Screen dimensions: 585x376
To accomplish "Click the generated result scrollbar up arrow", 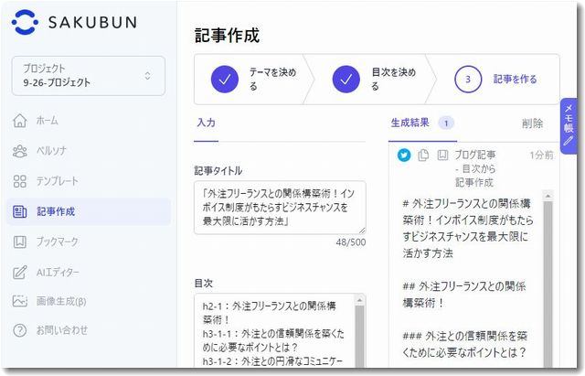I will (x=549, y=195).
